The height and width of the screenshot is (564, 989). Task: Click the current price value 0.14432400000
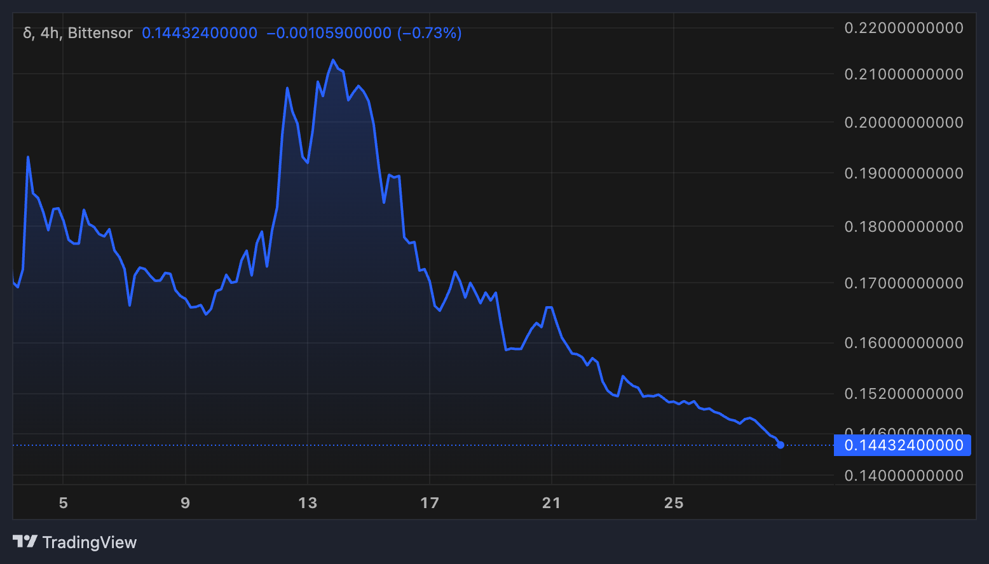pos(199,32)
